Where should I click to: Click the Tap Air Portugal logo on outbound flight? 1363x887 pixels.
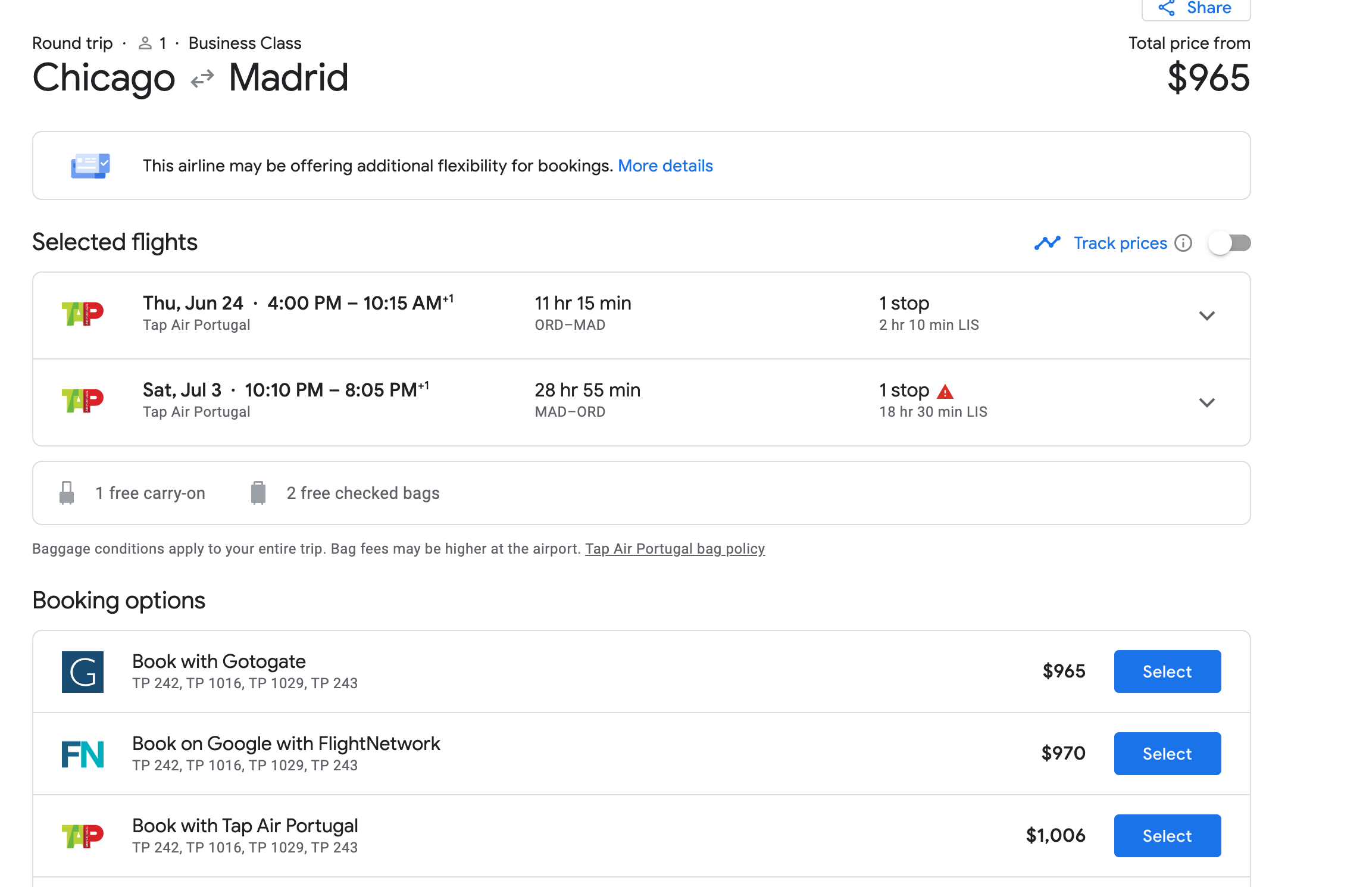(x=83, y=314)
